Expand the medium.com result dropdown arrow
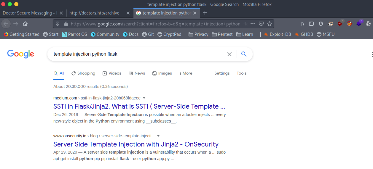Screen dimensions: 373x169 pyautogui.click(x=144, y=98)
